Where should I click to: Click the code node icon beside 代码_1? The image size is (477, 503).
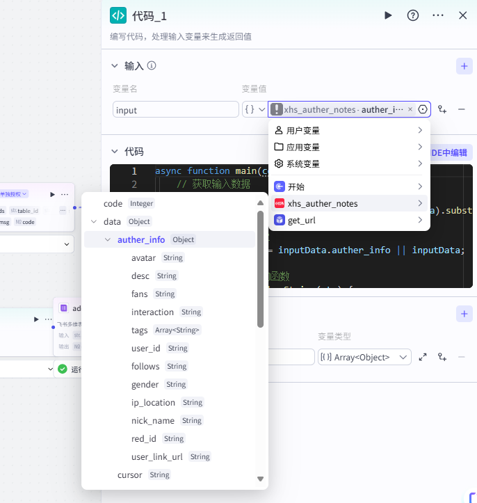(118, 15)
